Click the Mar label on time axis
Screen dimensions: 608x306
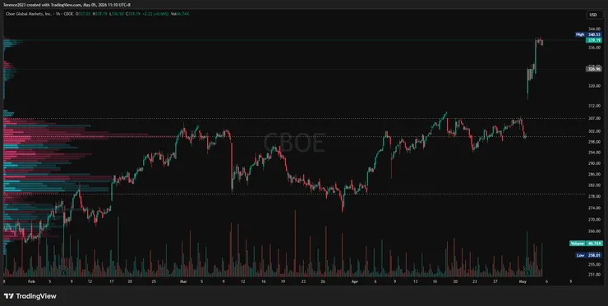pyautogui.click(x=184, y=281)
